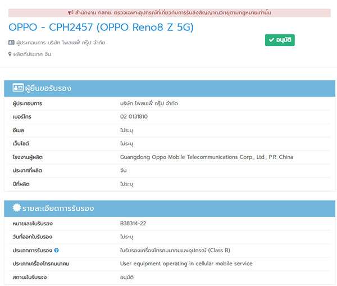Screen dimensions: 337x286
Task: Click the เบอร์โทร row label
Action: (22, 117)
